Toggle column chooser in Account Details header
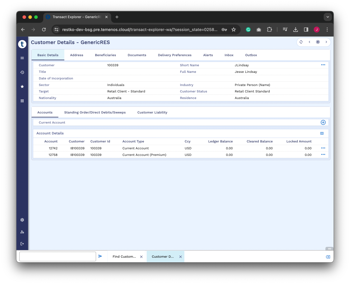Viewport: 350px width, 284px height. coord(322,133)
